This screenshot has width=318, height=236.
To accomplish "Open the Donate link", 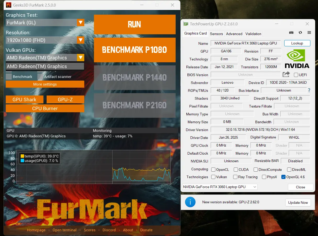I will (x=146, y=230).
